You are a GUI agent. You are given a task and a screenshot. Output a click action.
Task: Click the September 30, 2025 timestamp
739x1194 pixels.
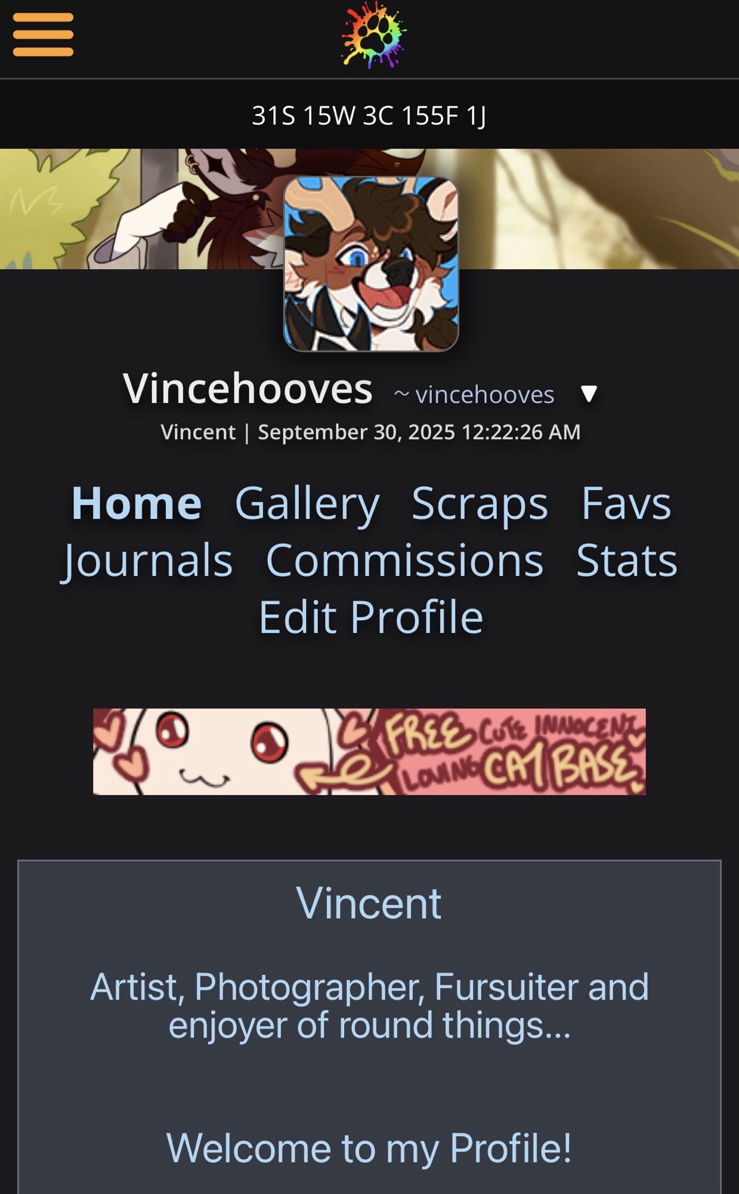[419, 432]
